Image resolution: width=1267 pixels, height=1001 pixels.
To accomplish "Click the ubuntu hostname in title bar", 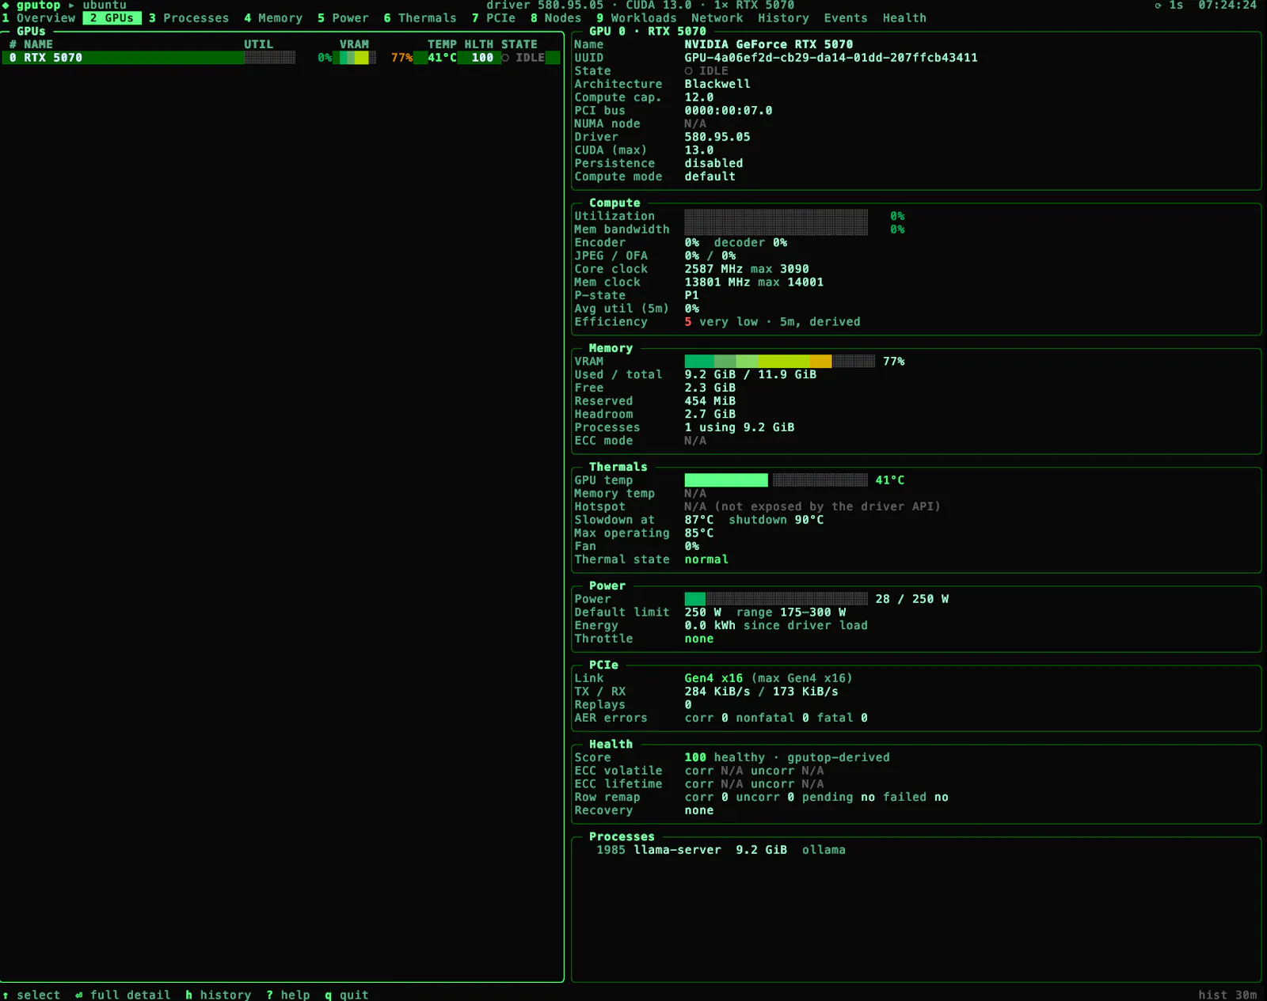I will (x=105, y=6).
